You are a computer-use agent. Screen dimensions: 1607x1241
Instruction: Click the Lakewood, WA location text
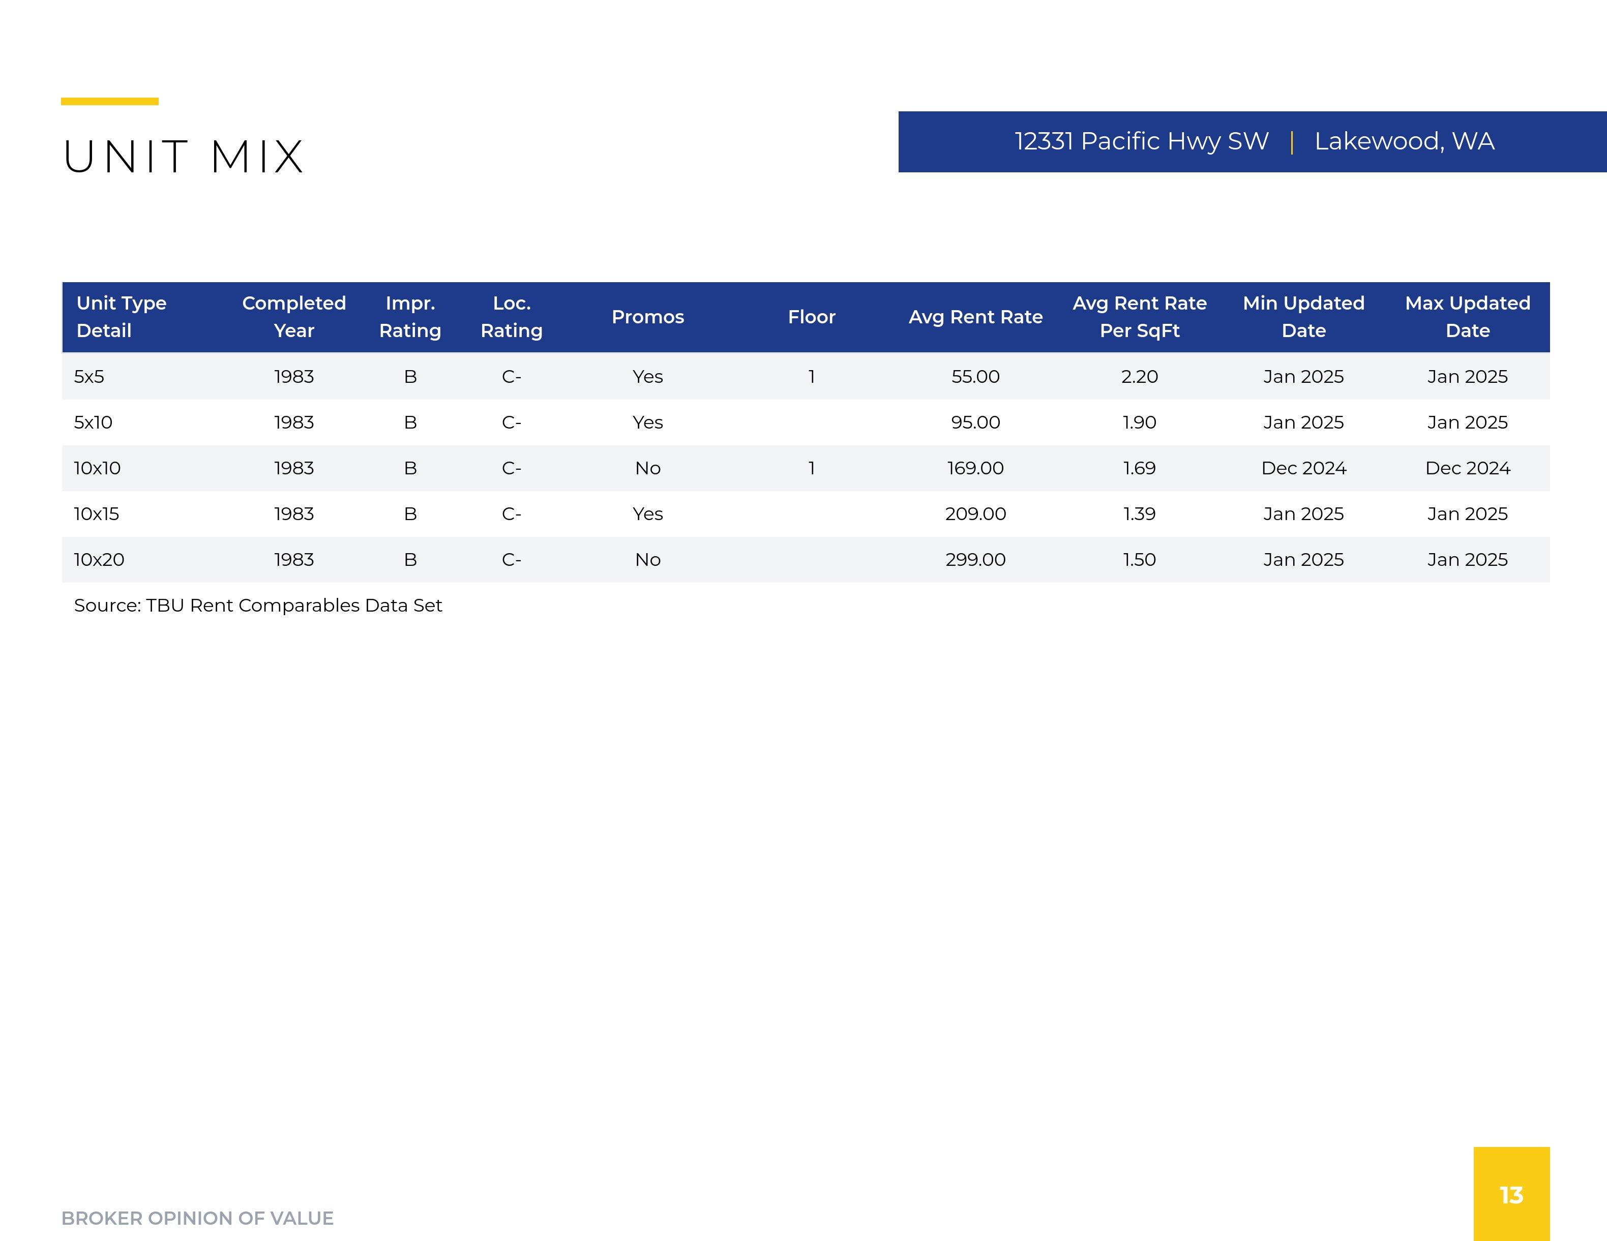[1404, 141]
